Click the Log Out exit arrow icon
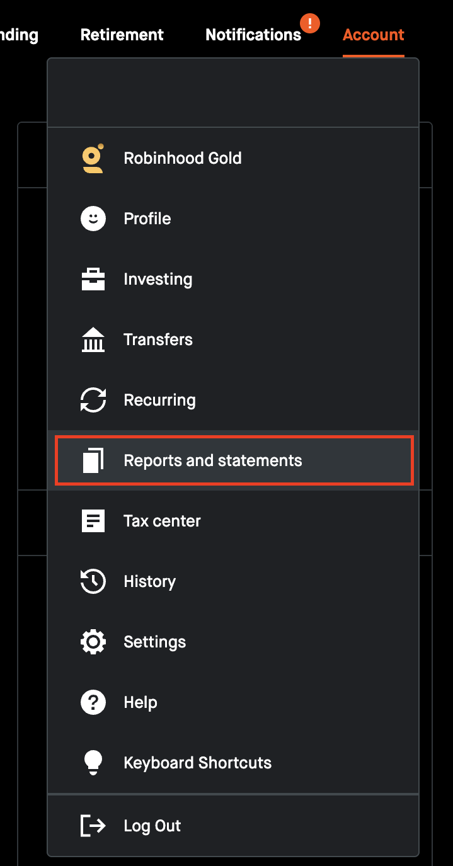The image size is (453, 866). pos(93,826)
